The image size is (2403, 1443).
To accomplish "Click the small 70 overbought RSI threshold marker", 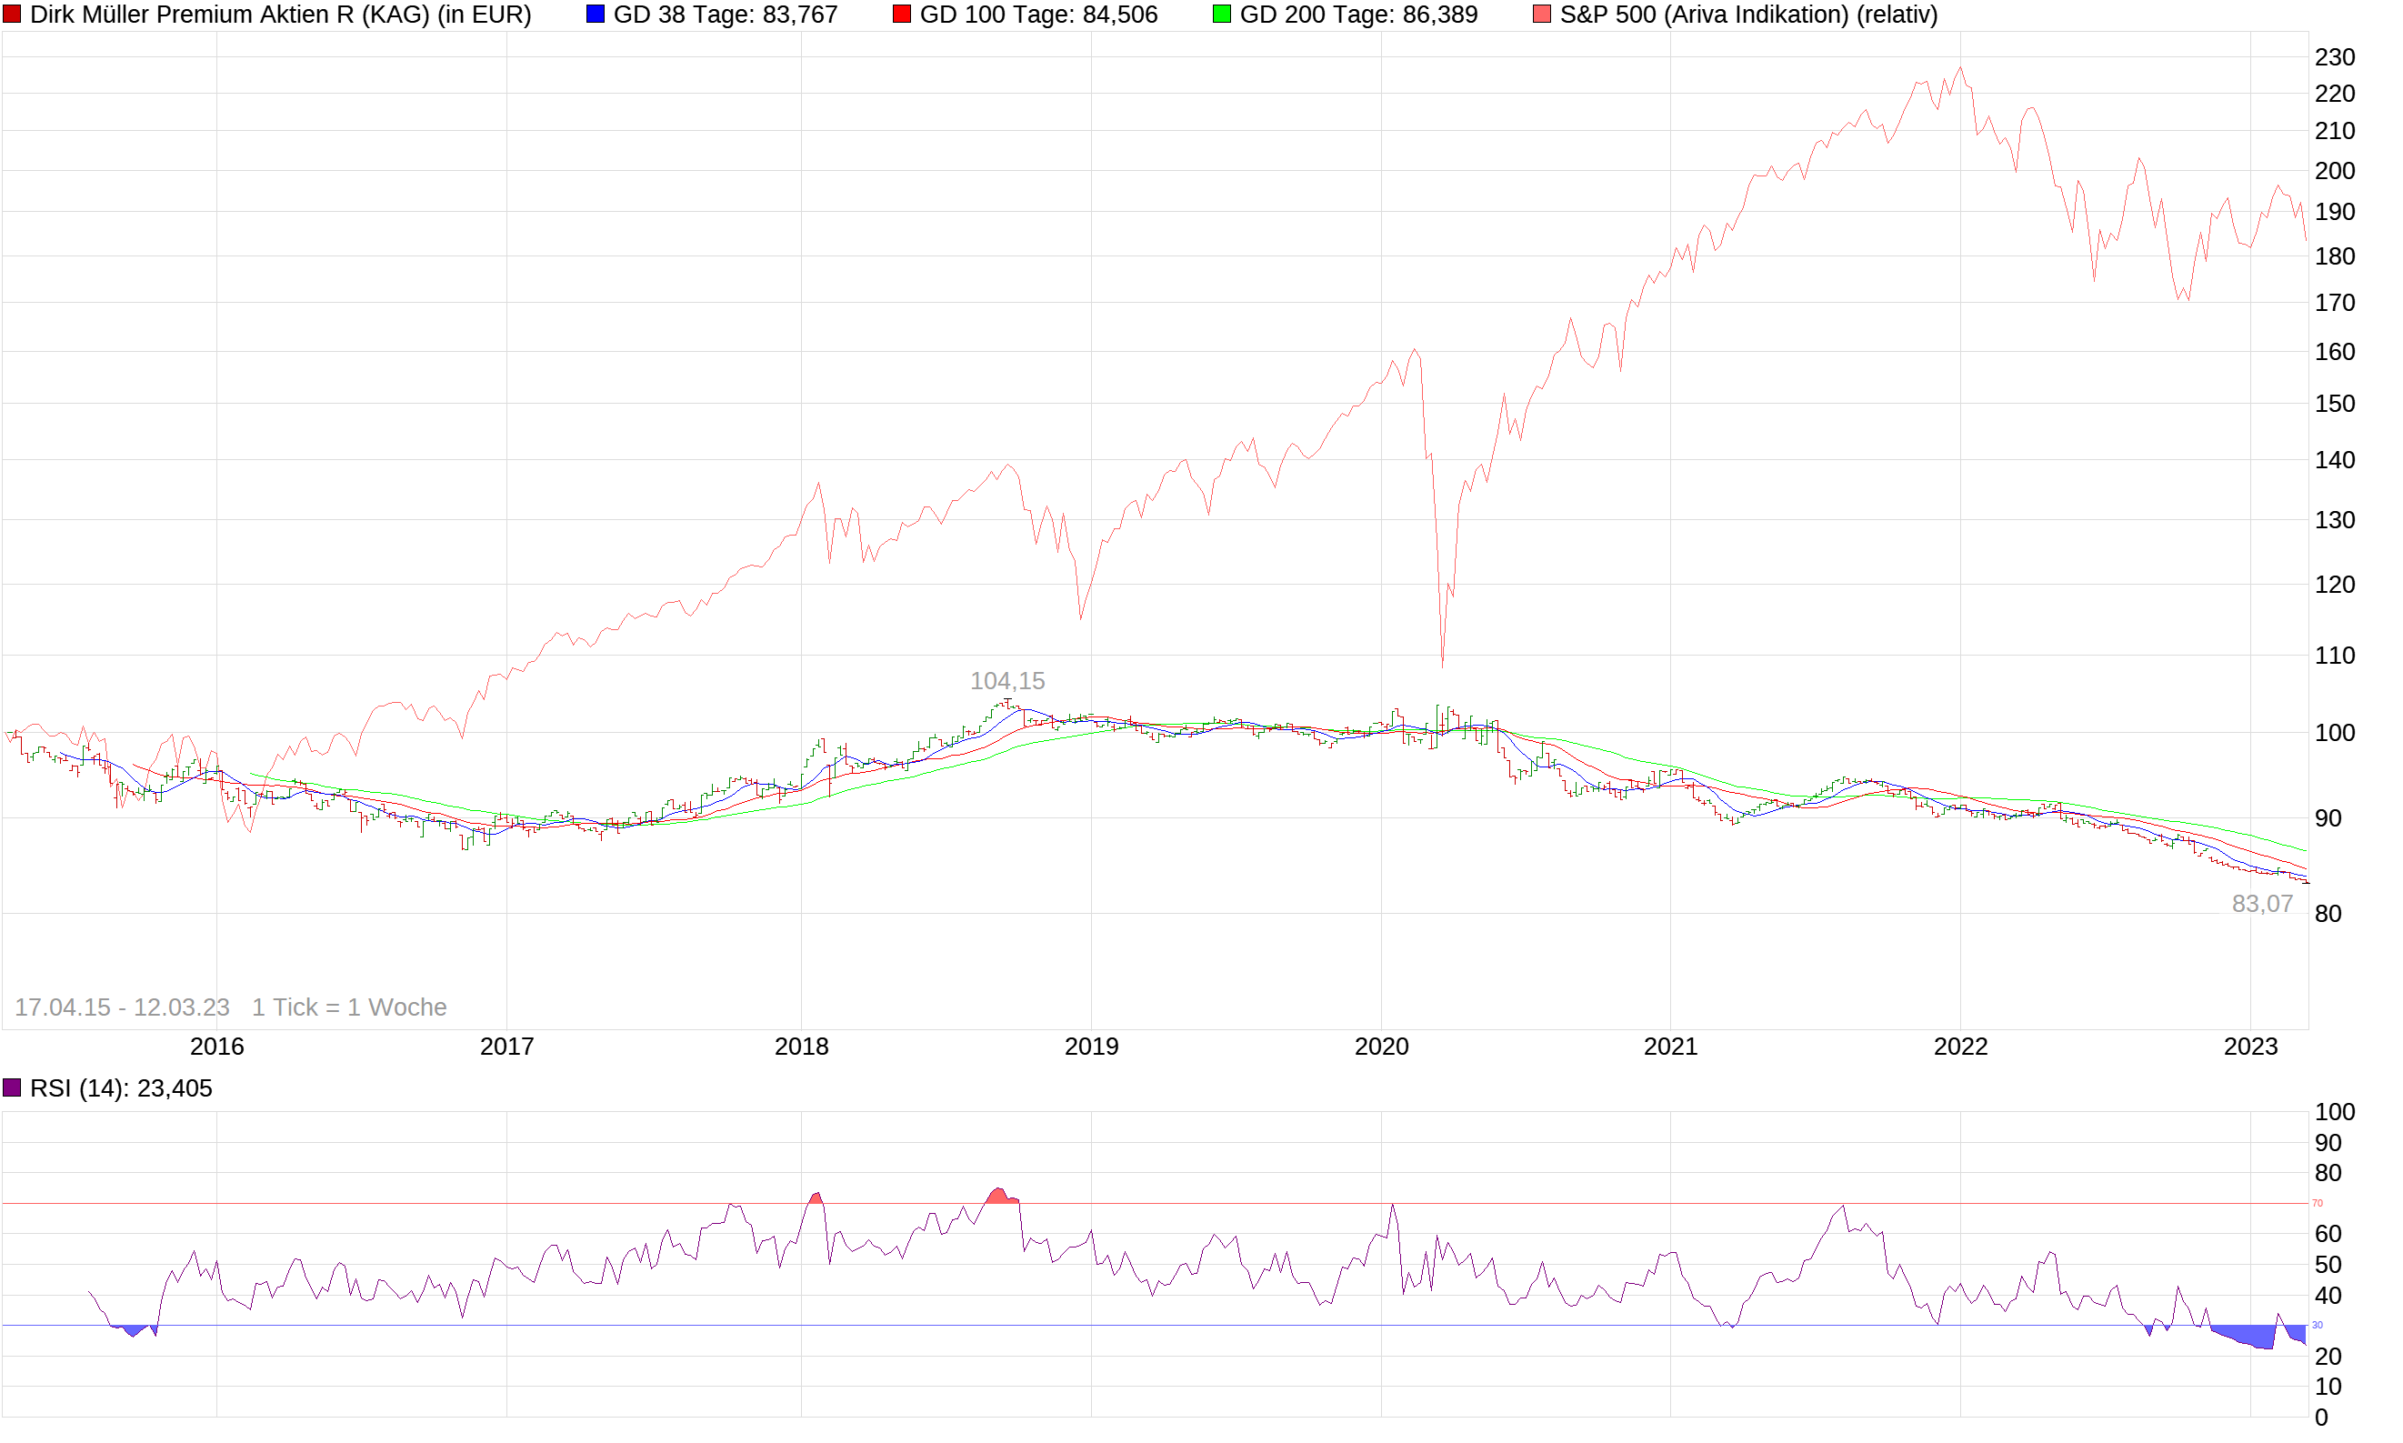I will 2318,1203.
